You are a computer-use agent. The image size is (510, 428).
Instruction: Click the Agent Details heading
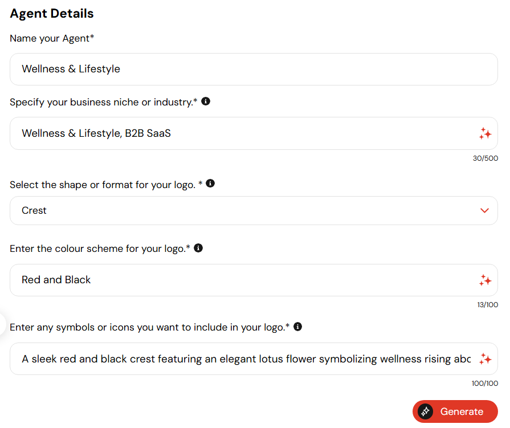pos(52,14)
